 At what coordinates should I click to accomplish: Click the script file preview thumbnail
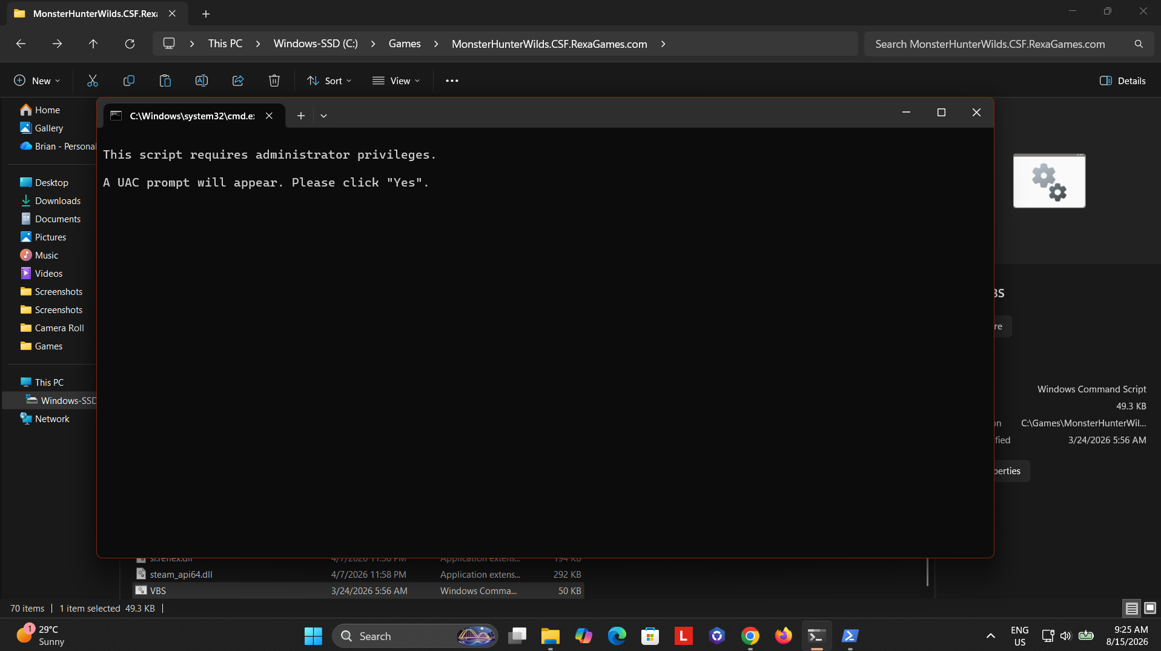[1049, 180]
